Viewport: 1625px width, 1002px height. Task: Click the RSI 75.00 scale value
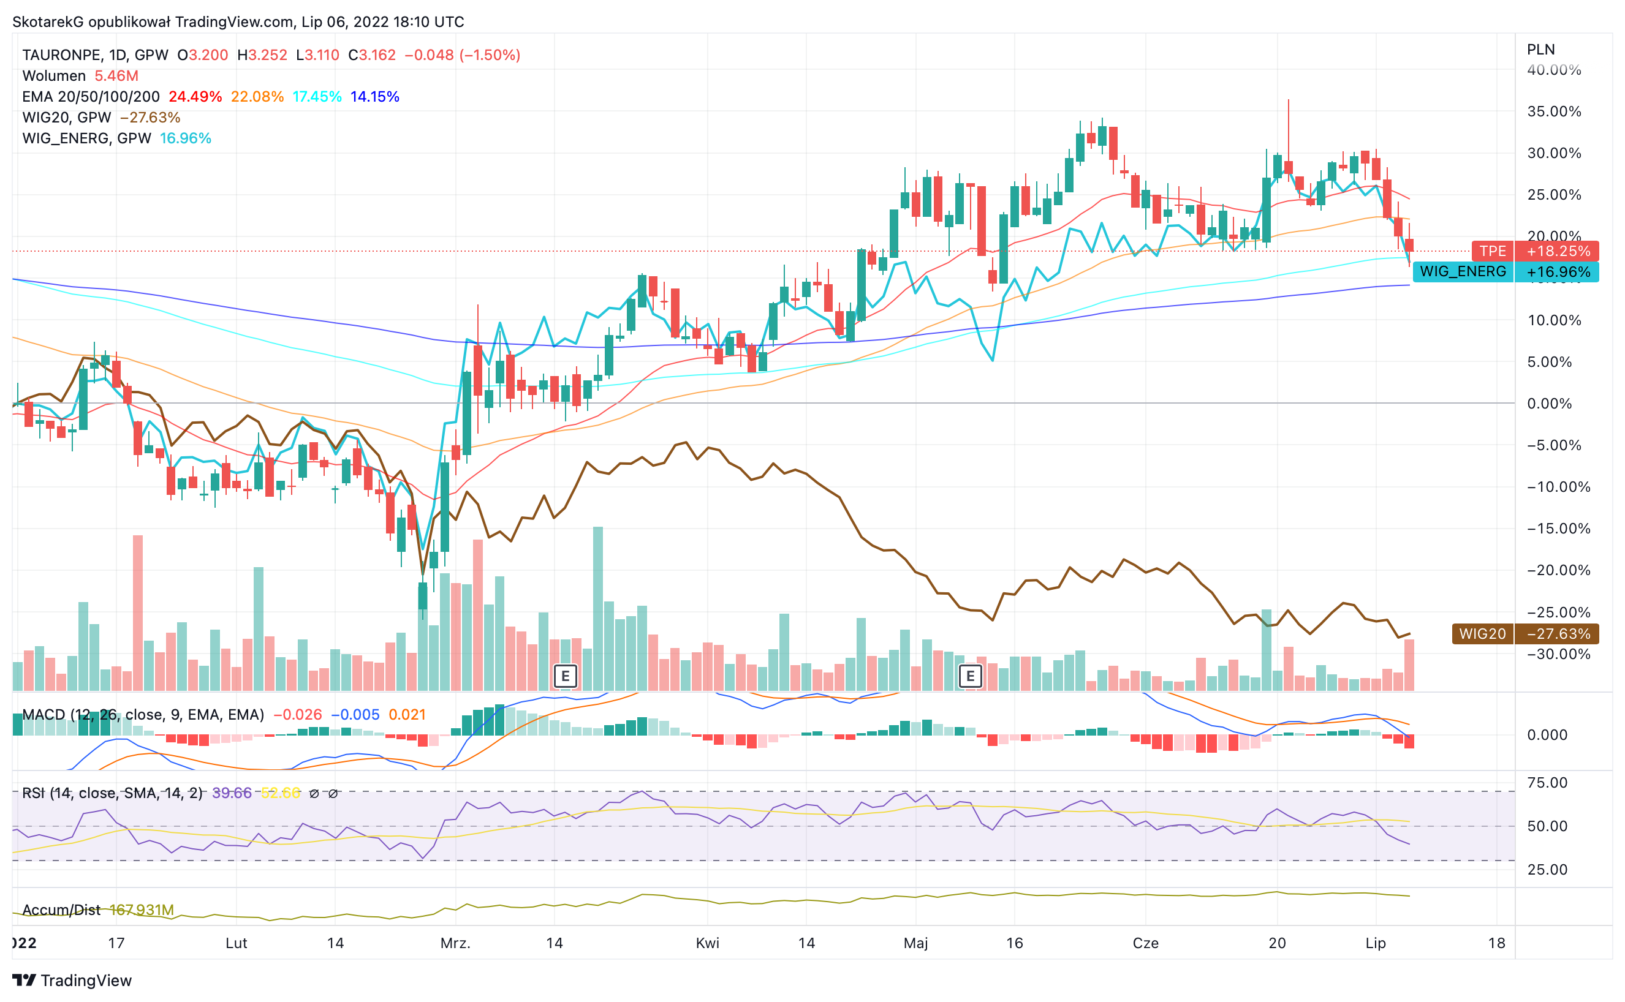[1547, 783]
